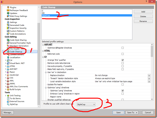
Task: Open the silent clean-up profile combo box
Action: tap(86, 104)
